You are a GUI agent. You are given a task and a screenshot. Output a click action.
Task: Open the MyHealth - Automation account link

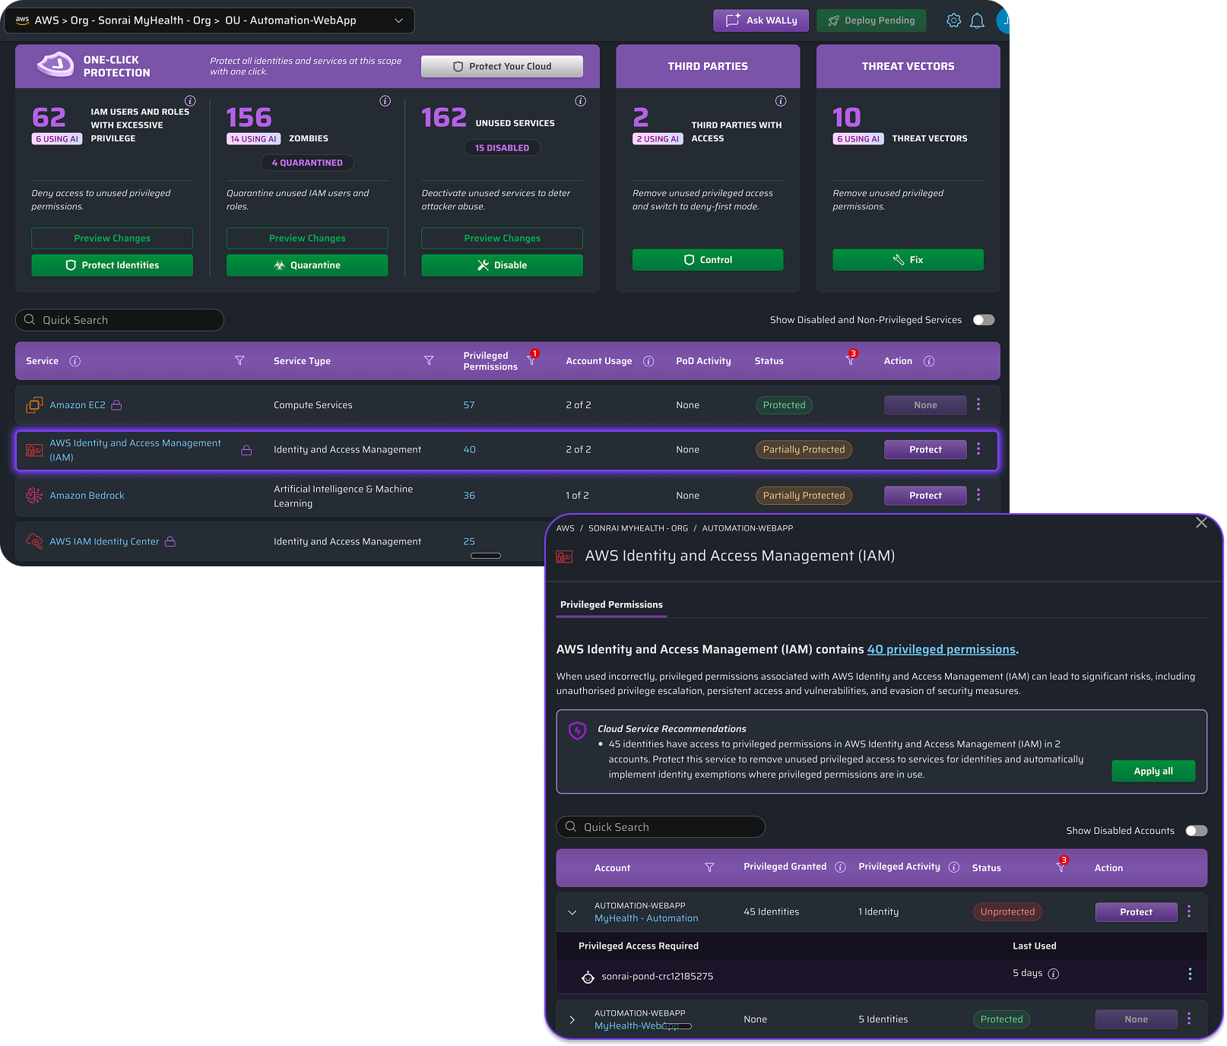click(646, 918)
